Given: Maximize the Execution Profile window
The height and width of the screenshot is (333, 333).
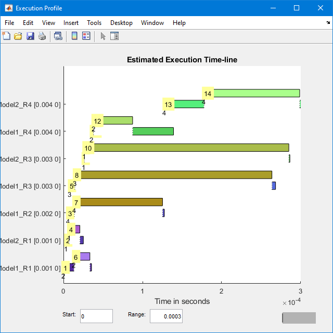Looking at the screenshot, I should [297, 8].
